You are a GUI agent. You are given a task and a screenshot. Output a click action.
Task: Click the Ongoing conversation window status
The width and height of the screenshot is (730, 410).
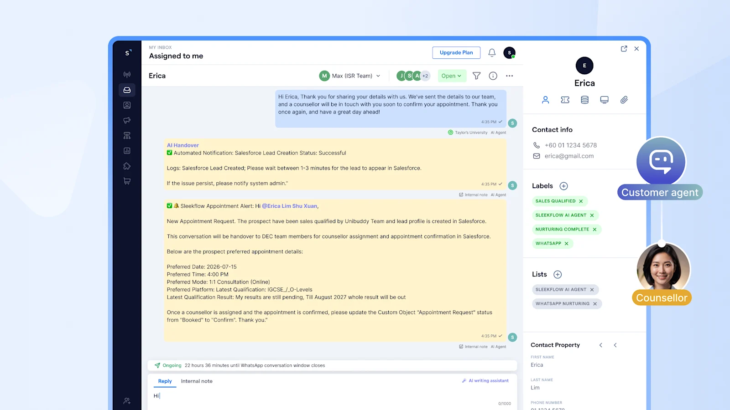[x=172, y=365]
